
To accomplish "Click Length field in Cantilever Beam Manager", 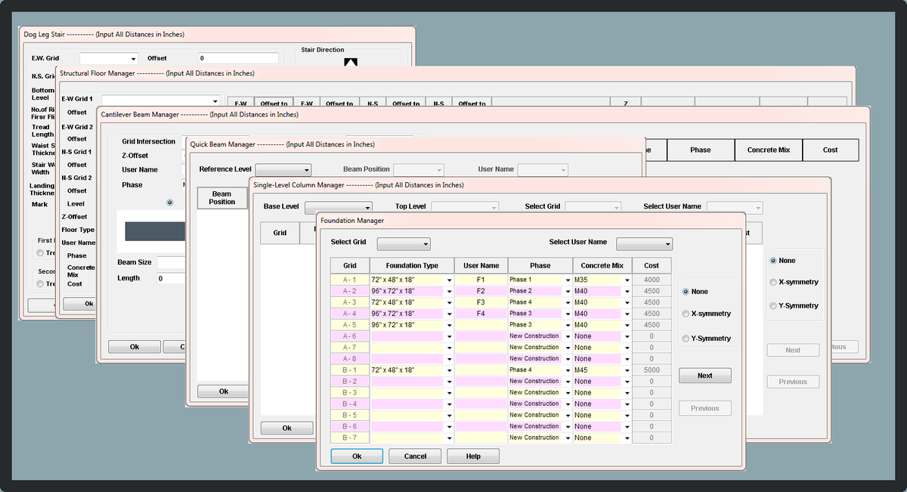I will click(171, 278).
